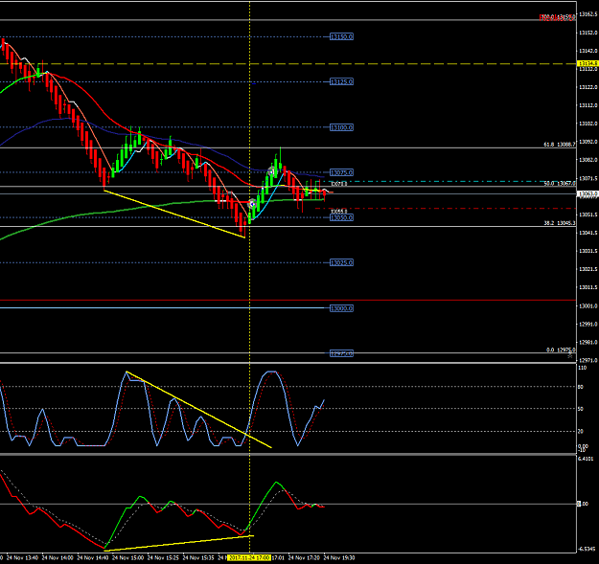Screen dimensions: 599x564
Task: Click the boxed 13150.0 level label
Action: [341, 36]
